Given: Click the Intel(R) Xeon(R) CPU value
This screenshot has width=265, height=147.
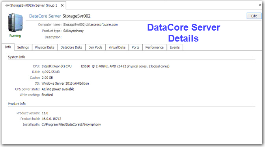Looking at the screenshot, I should [105, 66].
